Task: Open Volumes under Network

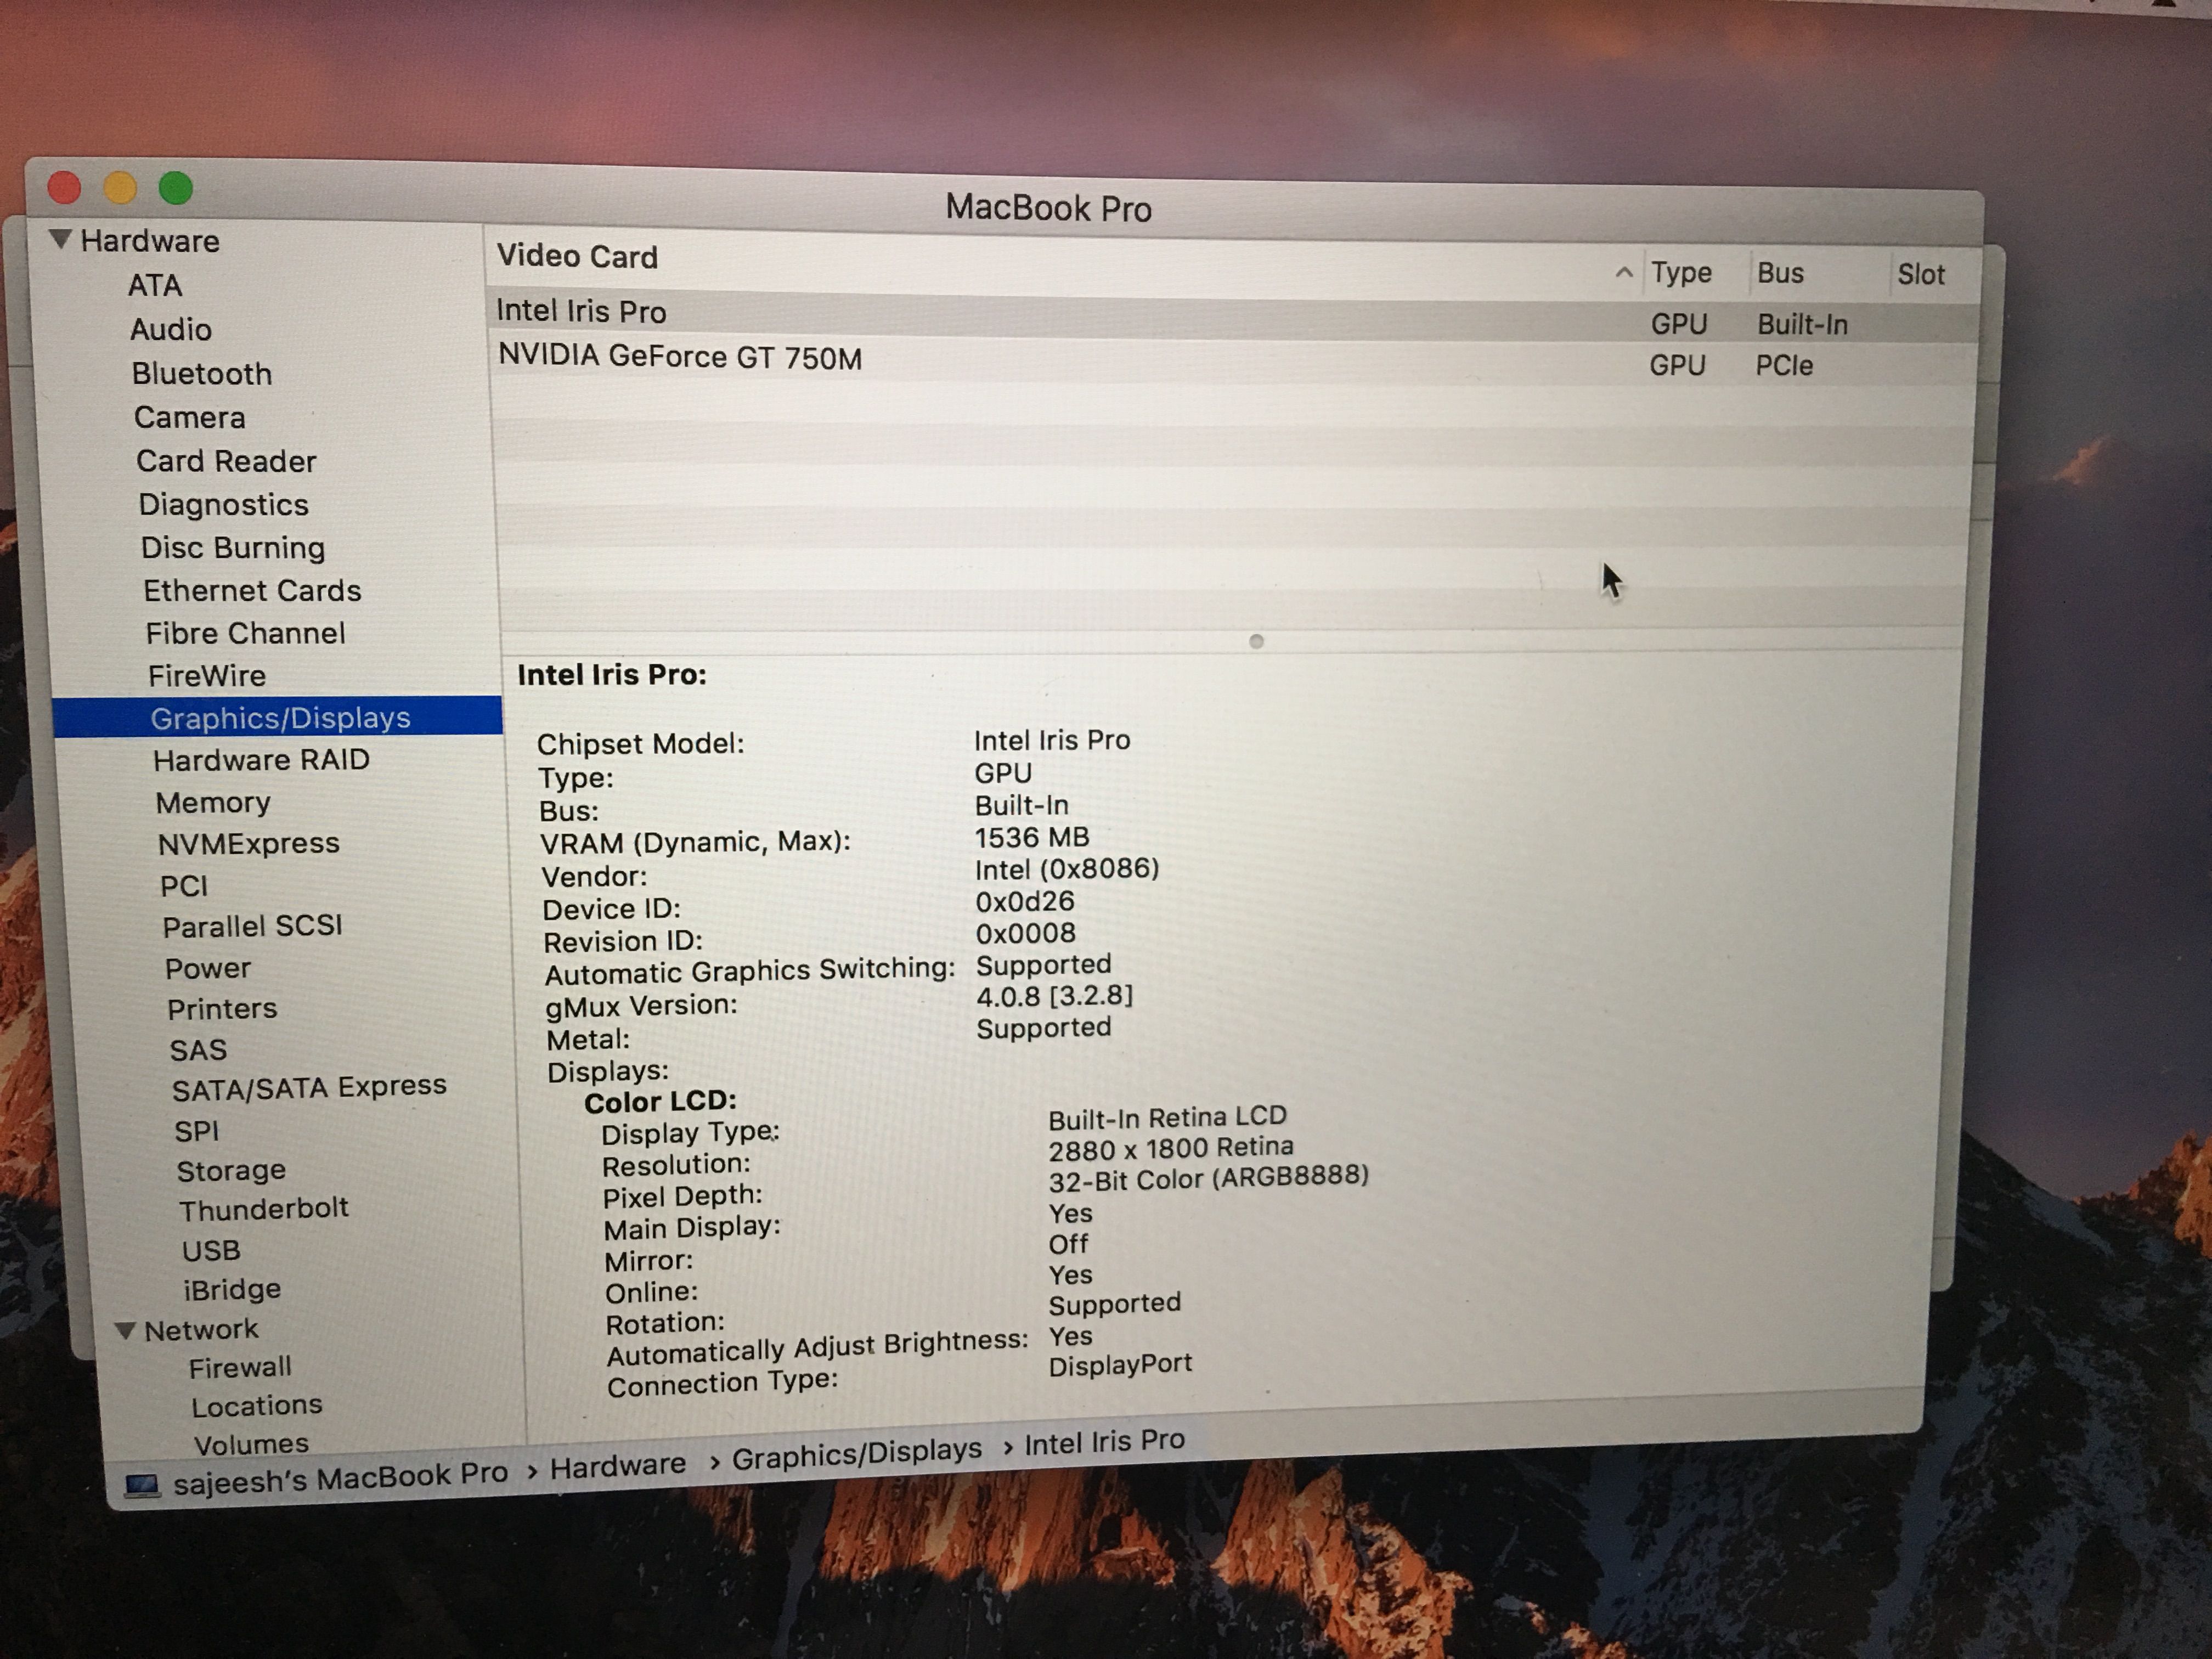Action: [251, 1444]
